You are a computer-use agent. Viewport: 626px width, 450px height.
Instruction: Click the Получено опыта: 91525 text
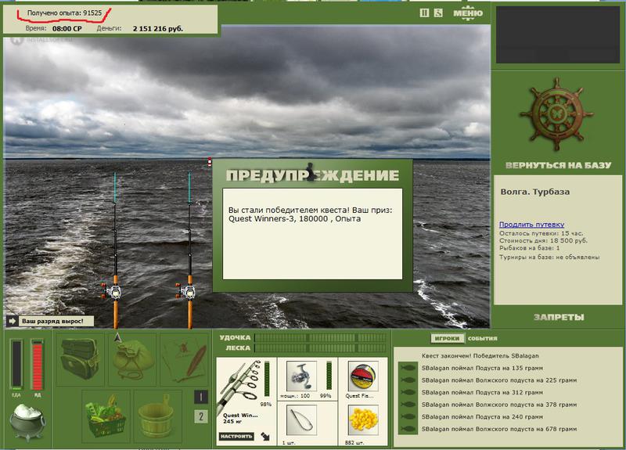click(x=64, y=13)
